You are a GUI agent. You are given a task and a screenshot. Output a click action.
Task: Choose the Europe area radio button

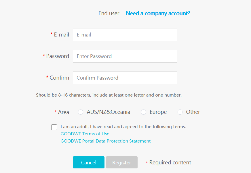click(x=143, y=112)
